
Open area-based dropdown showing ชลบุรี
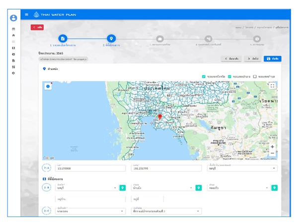point(242,168)
